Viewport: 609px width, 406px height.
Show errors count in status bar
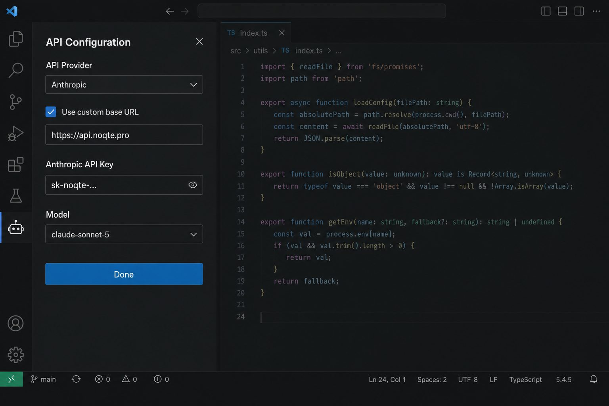point(102,379)
